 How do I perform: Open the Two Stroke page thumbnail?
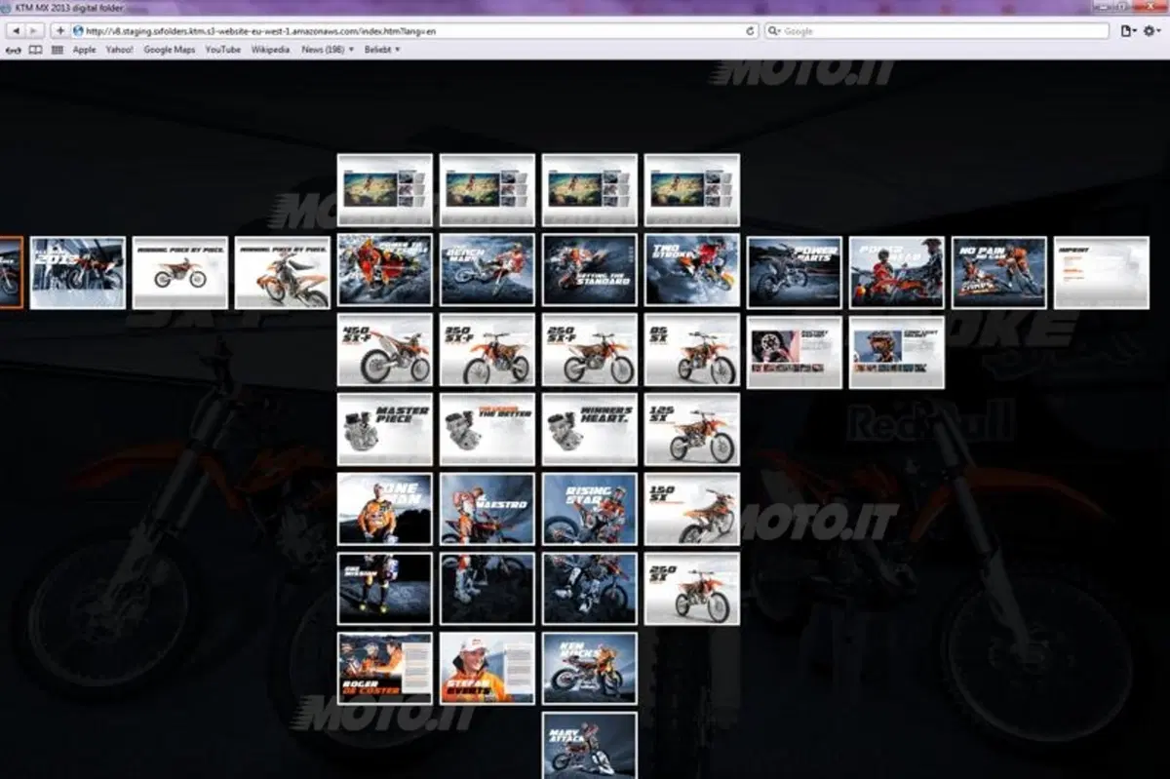point(692,270)
